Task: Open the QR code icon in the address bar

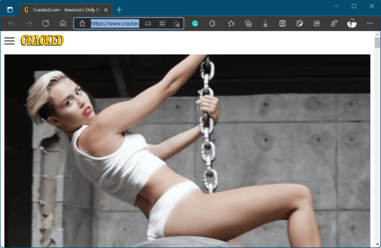Action: point(162,23)
